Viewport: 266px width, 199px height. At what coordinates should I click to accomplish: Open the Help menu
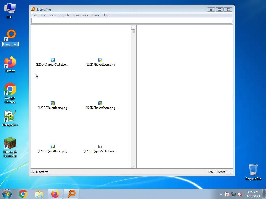click(106, 15)
